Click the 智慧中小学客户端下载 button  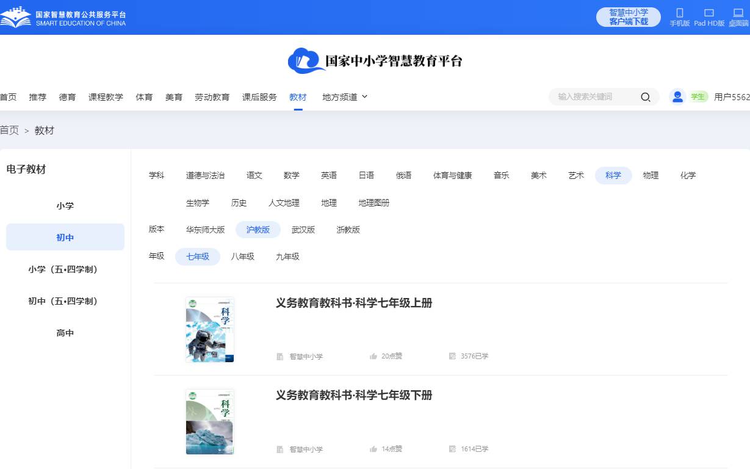click(x=629, y=17)
